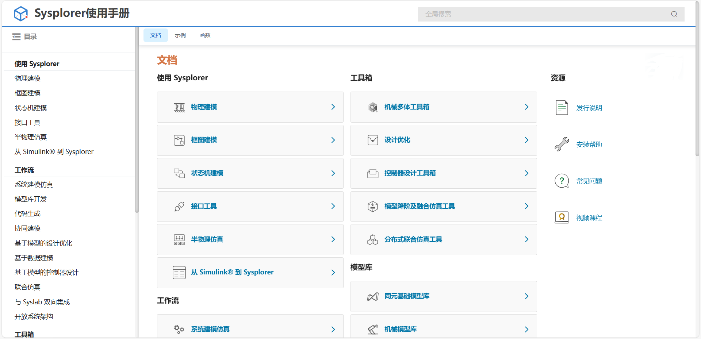This screenshot has height=339, width=701.
Task: Click the 设计优化 card icon
Action: 373,140
